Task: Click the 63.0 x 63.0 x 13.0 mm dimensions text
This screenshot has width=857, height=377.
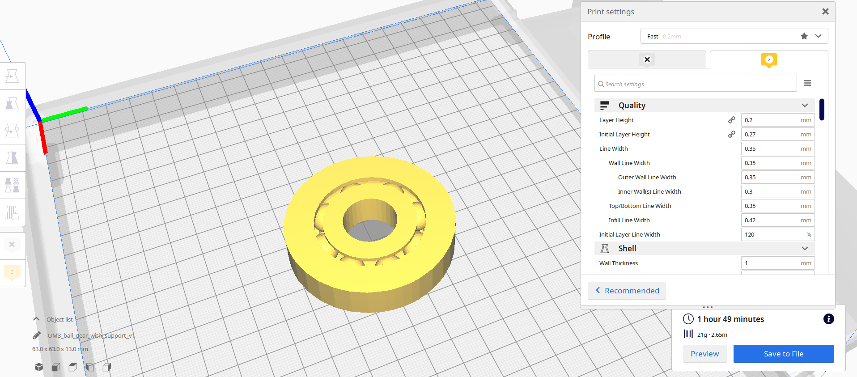Action: click(x=60, y=349)
